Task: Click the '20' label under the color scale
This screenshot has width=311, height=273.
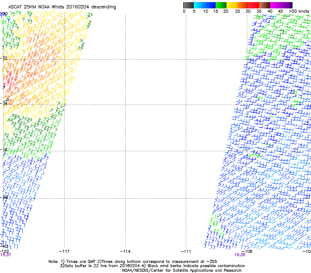Action: [x=226, y=11]
